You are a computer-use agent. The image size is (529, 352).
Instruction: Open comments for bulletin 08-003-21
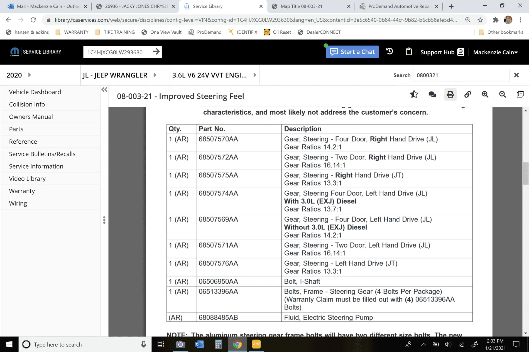[x=432, y=94]
